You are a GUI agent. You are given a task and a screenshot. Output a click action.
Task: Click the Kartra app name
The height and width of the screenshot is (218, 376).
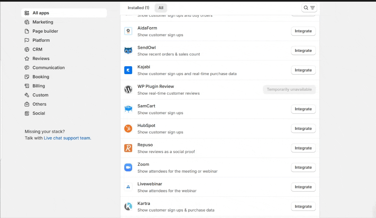pyautogui.click(x=143, y=203)
